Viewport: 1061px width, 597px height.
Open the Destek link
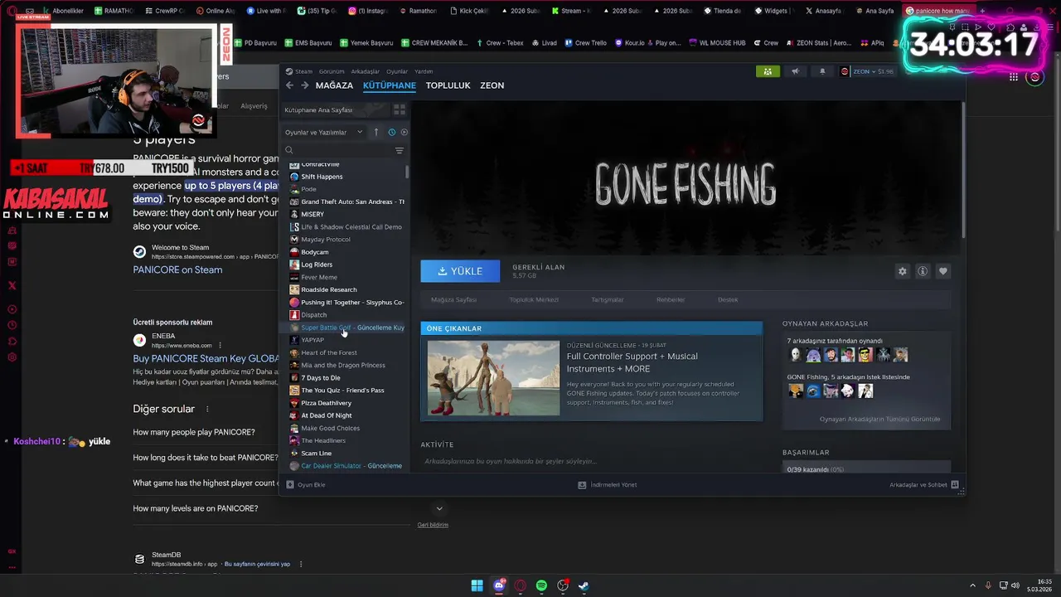point(728,299)
